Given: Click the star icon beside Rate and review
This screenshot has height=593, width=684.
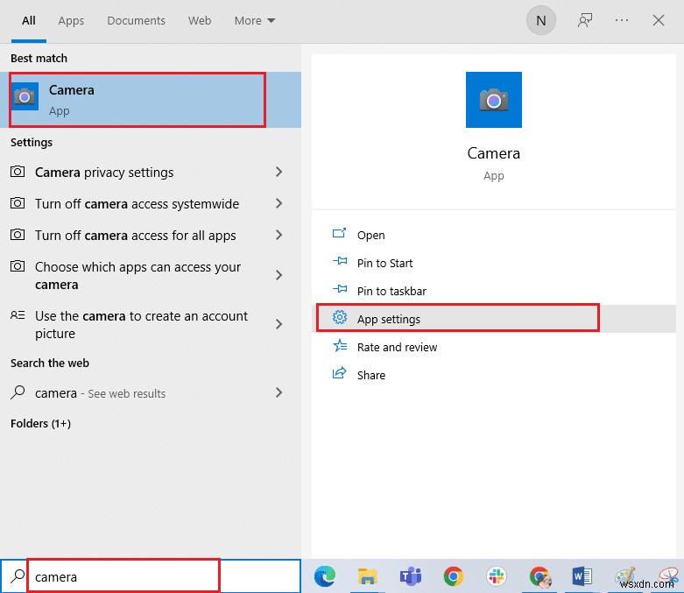Looking at the screenshot, I should 340,346.
